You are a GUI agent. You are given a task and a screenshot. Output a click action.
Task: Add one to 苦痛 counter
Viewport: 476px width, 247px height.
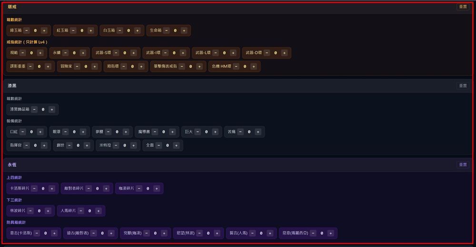point(258,132)
